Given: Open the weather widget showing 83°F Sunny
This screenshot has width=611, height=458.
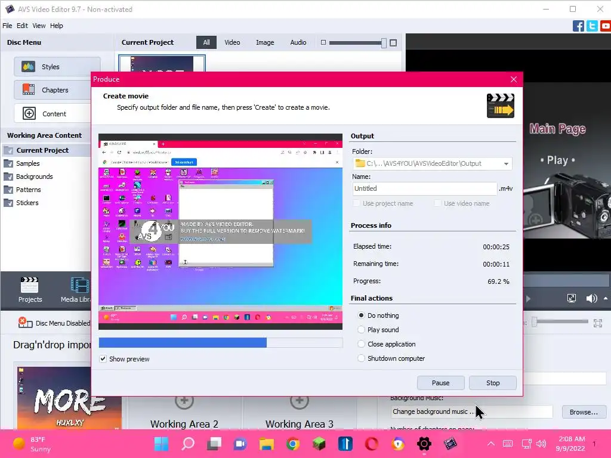Looking at the screenshot, I should [x=32, y=444].
